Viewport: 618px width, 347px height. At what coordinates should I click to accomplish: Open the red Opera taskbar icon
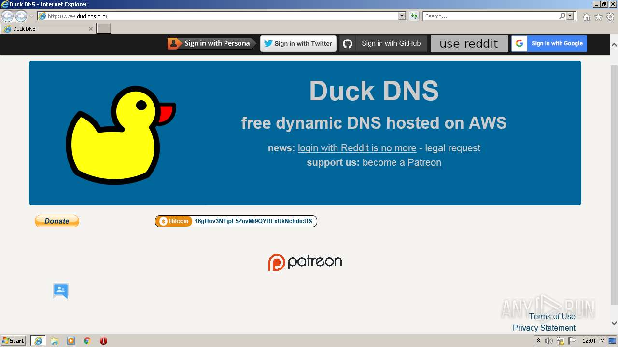click(103, 341)
